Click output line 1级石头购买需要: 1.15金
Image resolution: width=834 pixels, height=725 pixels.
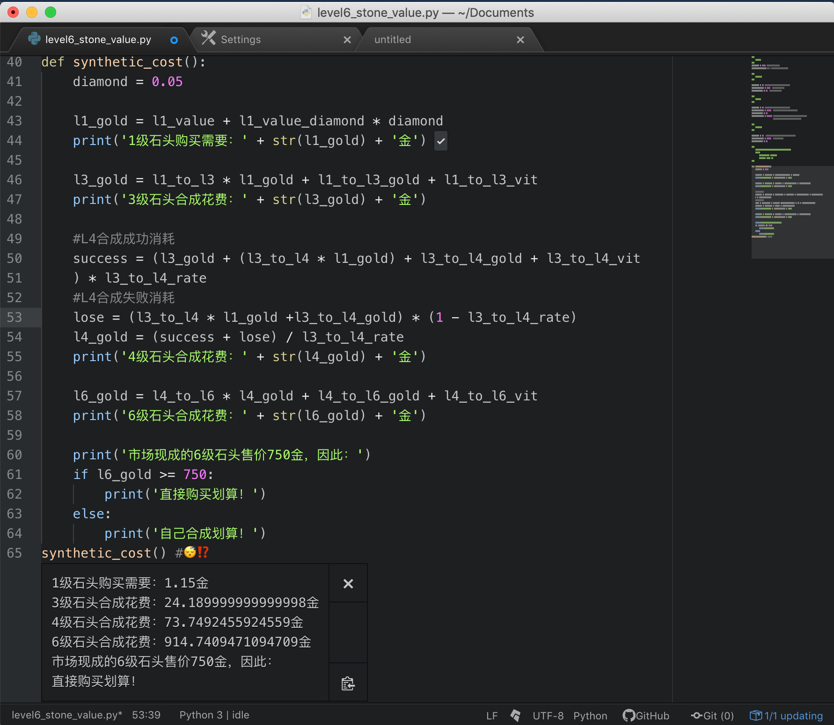tap(130, 583)
